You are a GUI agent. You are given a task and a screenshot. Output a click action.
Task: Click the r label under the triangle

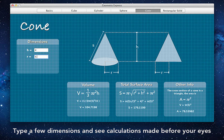point(162,72)
